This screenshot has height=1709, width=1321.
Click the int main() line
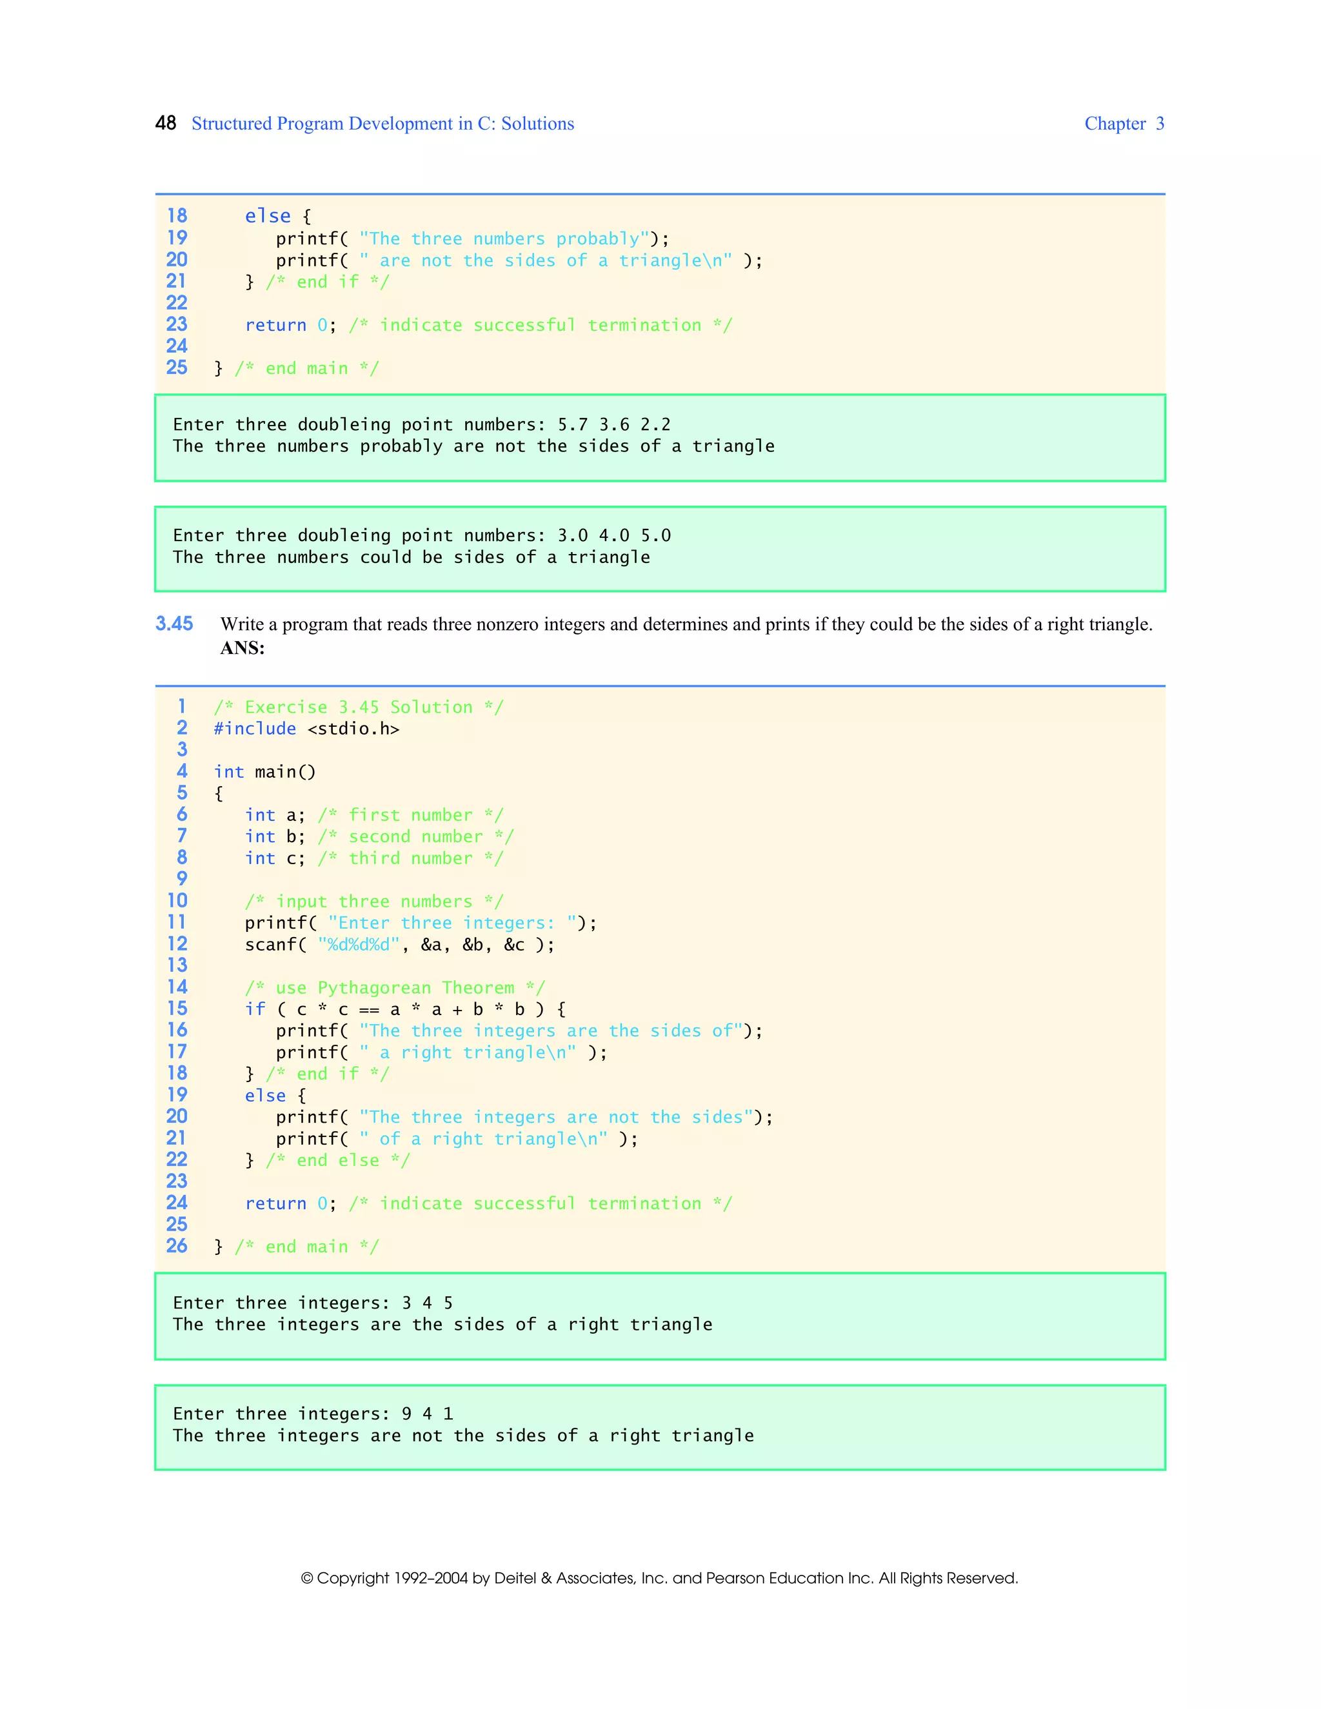point(264,771)
